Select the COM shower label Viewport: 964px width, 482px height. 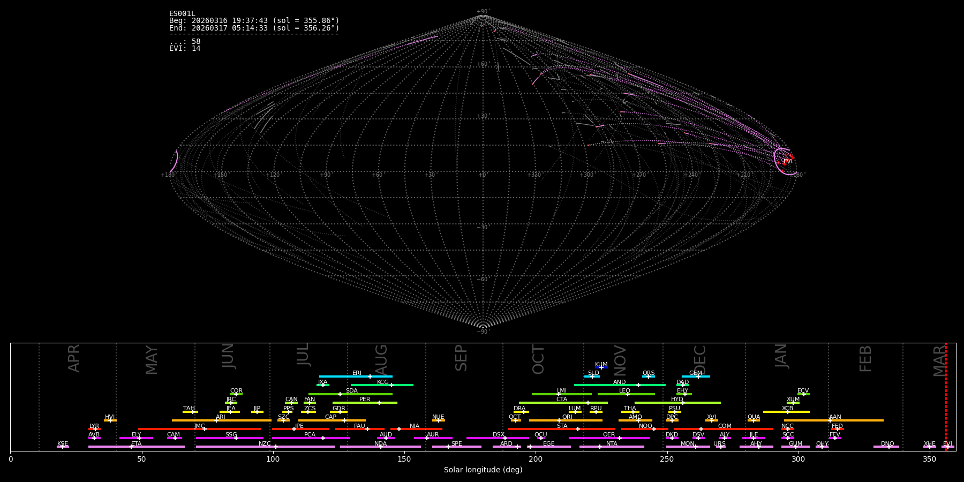pos(725,426)
